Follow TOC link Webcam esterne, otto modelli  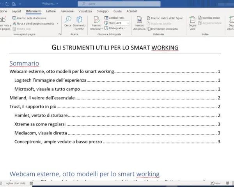point(115,71)
